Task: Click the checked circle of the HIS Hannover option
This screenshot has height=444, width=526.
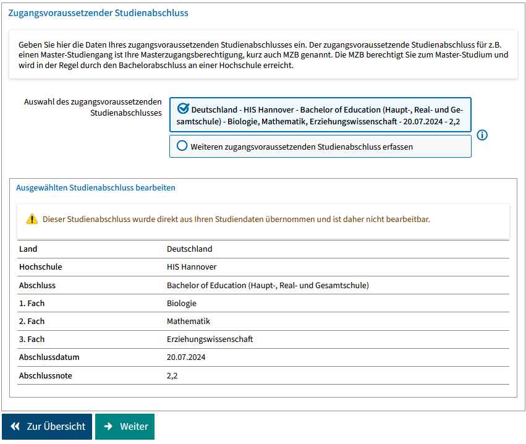Action: 182,109
